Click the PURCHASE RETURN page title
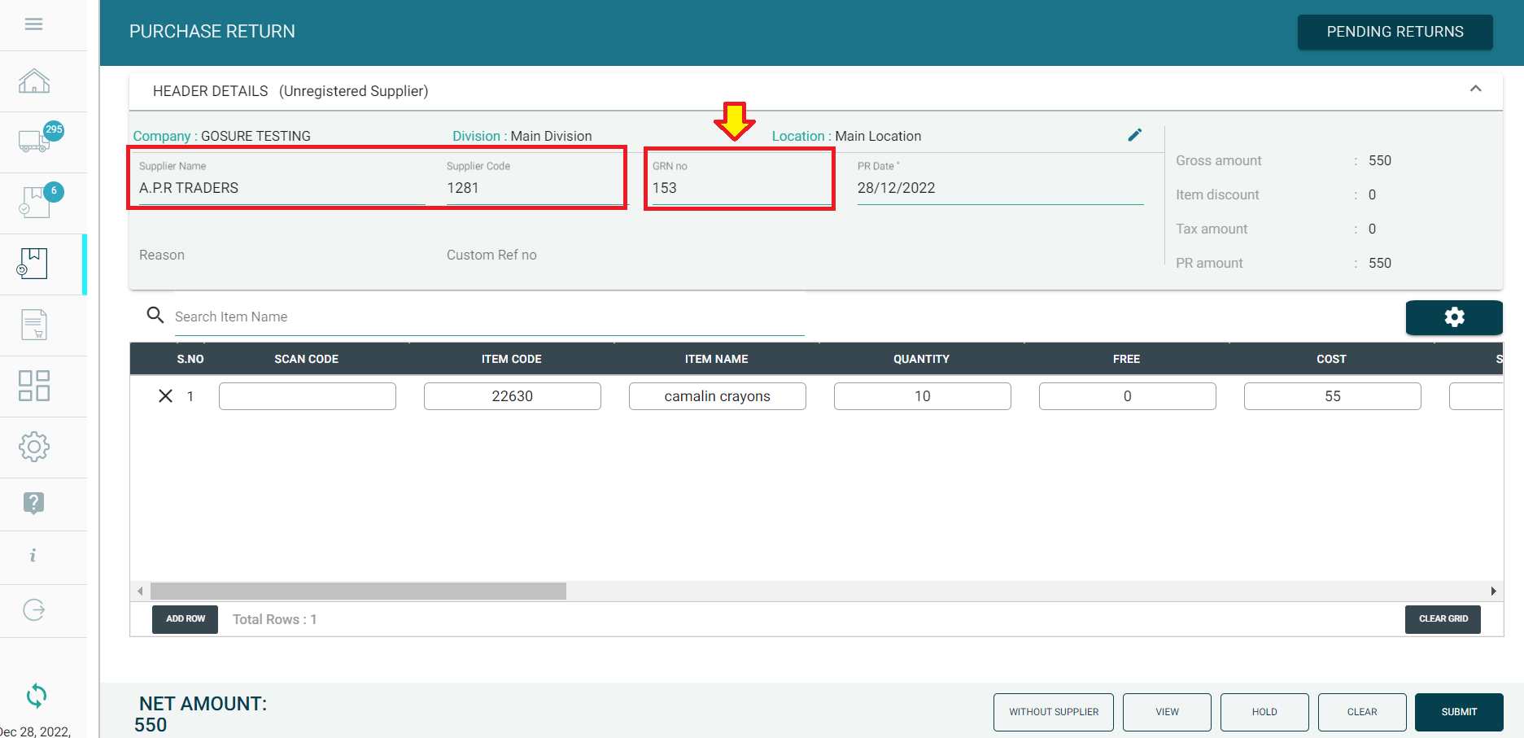Image resolution: width=1524 pixels, height=738 pixels. point(212,32)
